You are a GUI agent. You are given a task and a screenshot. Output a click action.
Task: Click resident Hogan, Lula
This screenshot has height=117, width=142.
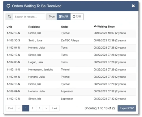coord(36,62)
